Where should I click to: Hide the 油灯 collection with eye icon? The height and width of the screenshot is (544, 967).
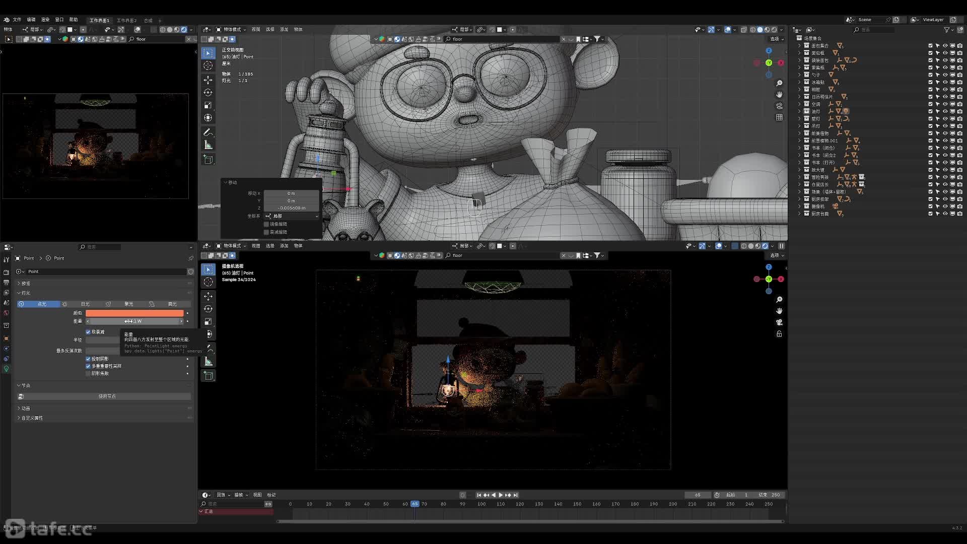click(x=945, y=111)
